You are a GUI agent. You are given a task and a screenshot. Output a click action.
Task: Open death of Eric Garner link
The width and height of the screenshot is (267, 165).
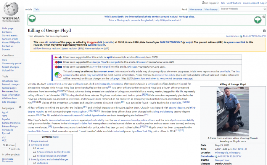coord(38,132)
